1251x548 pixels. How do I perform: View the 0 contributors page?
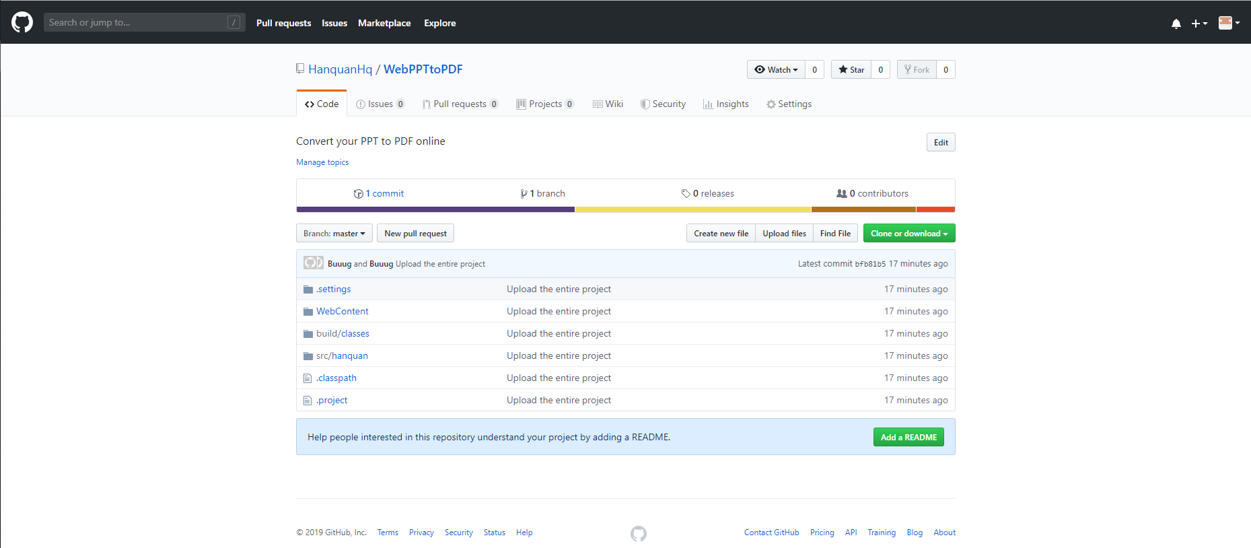click(x=872, y=193)
